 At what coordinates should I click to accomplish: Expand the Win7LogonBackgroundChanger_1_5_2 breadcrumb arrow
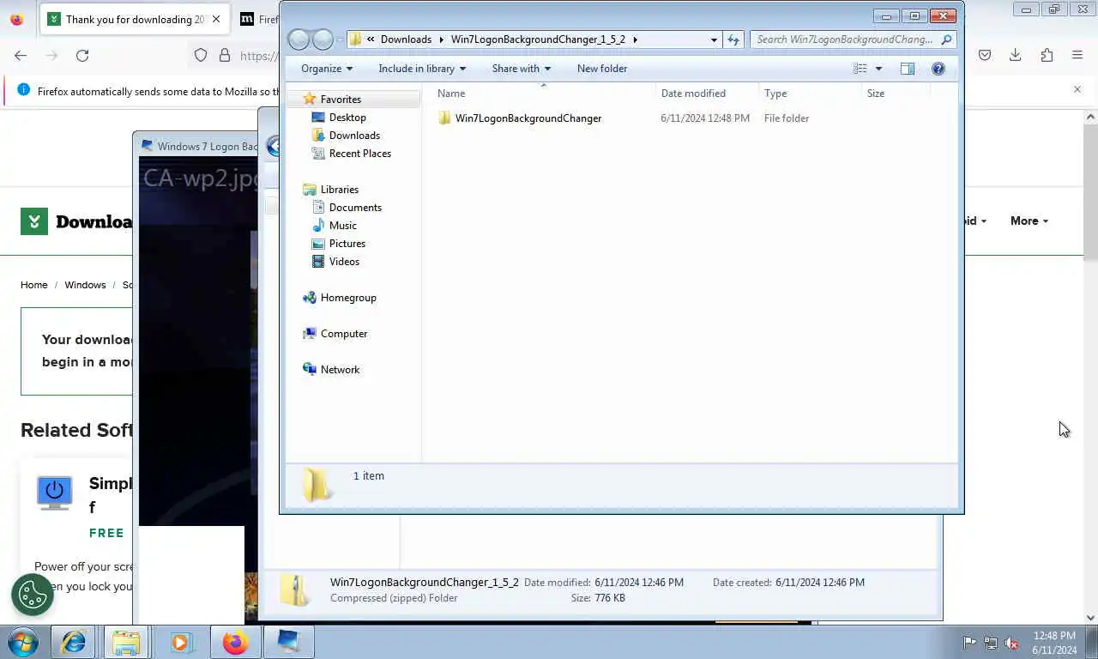coord(635,39)
